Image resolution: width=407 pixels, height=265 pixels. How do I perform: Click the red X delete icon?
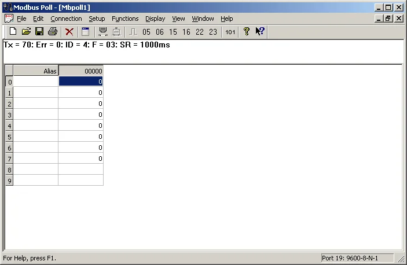69,32
